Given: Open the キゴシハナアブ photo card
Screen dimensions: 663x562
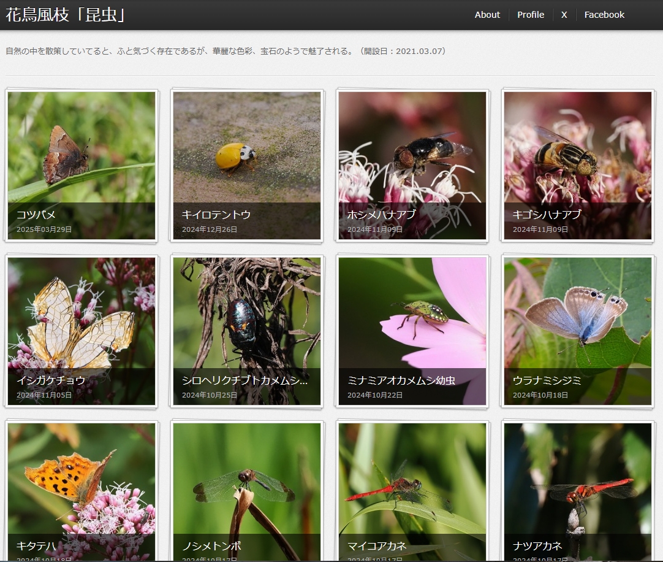Looking at the screenshot, I should click(x=578, y=165).
